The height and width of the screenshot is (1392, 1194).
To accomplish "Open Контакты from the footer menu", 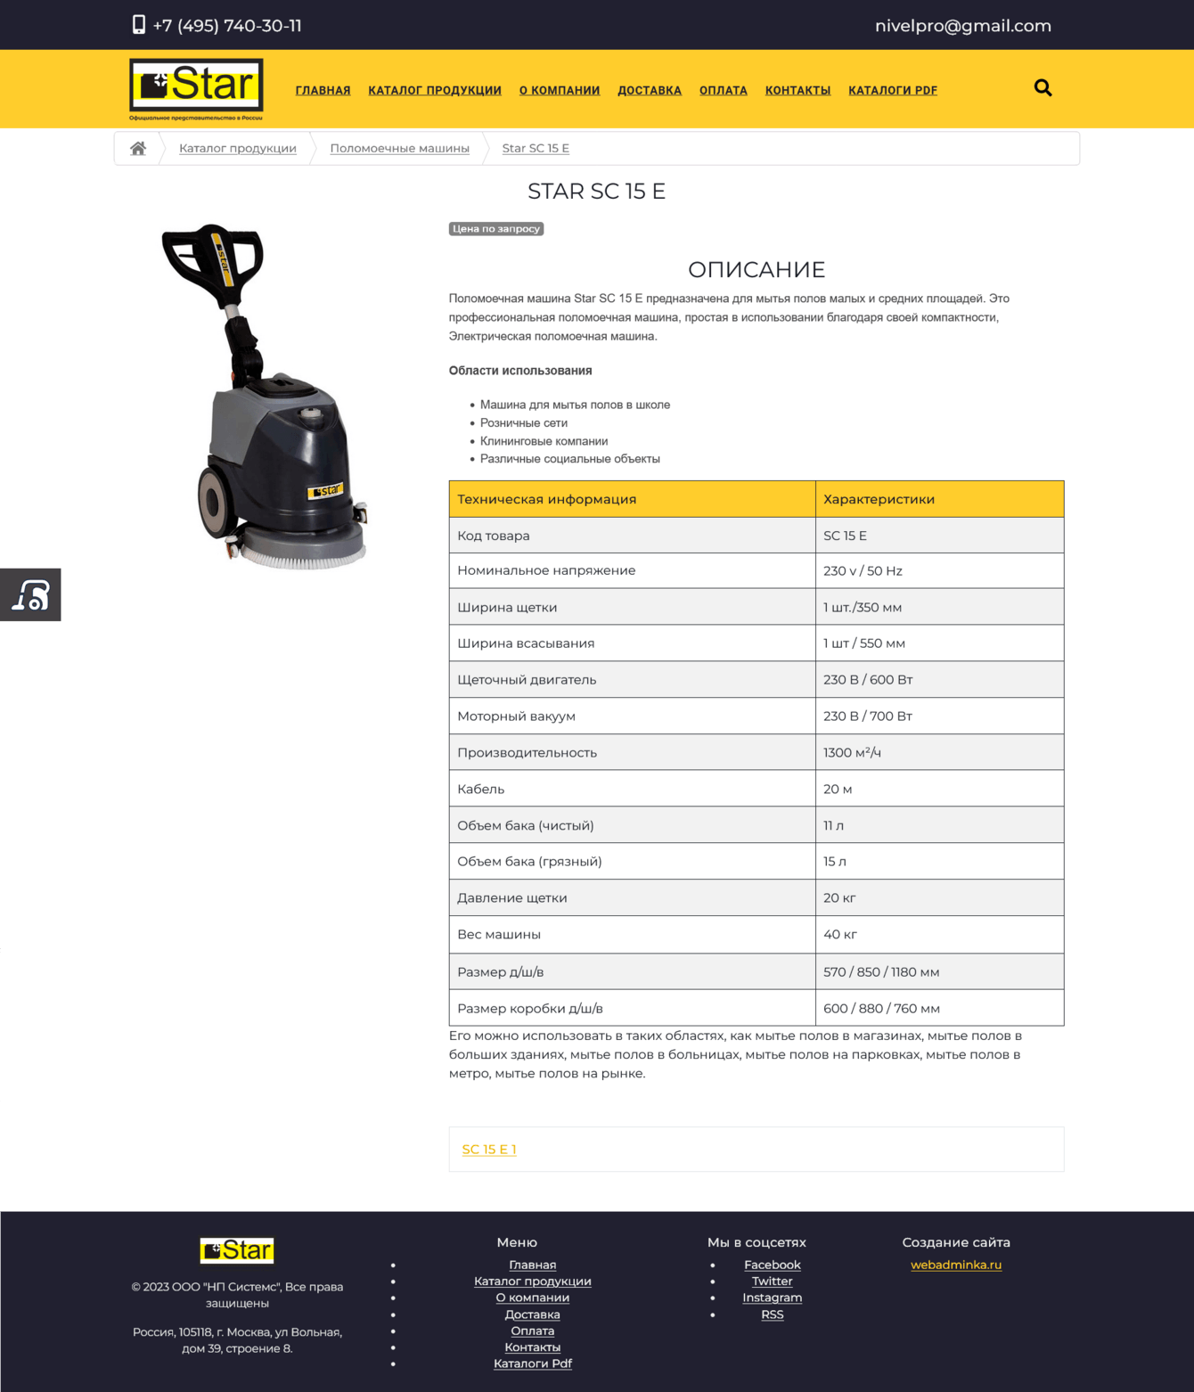I will click(x=533, y=1347).
